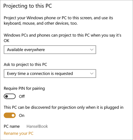This screenshot has width=133, height=140.
Task: Click the "On" label beside orange toggle
Action: (22, 116)
